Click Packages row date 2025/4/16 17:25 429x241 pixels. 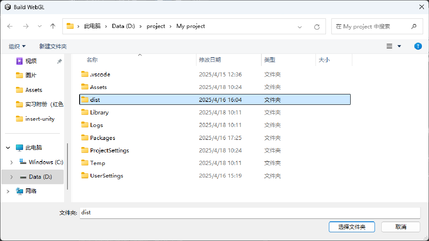pos(220,138)
